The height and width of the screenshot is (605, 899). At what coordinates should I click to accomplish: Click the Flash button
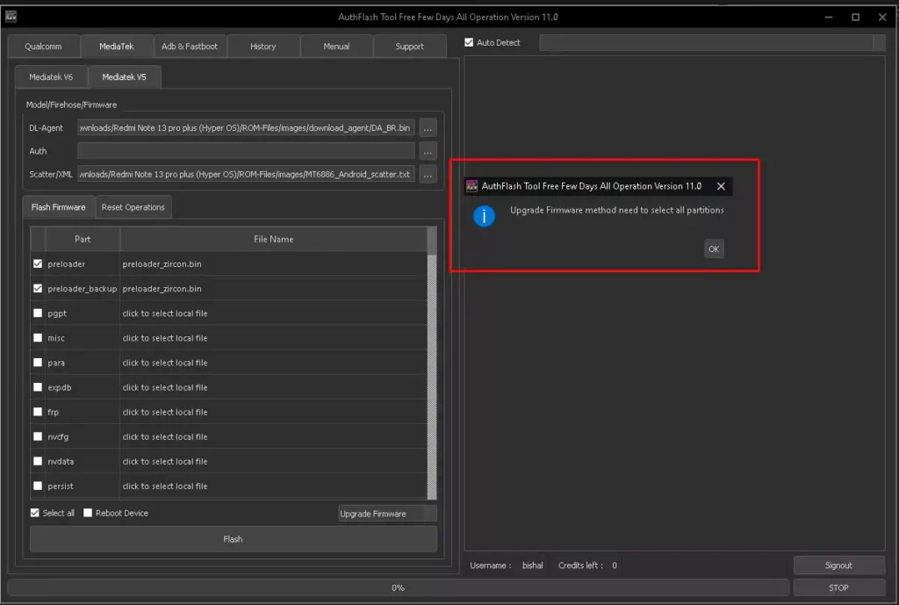(x=233, y=539)
